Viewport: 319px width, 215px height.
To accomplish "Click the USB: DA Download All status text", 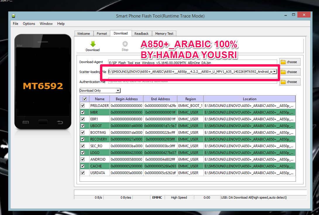I will pos(254,197).
